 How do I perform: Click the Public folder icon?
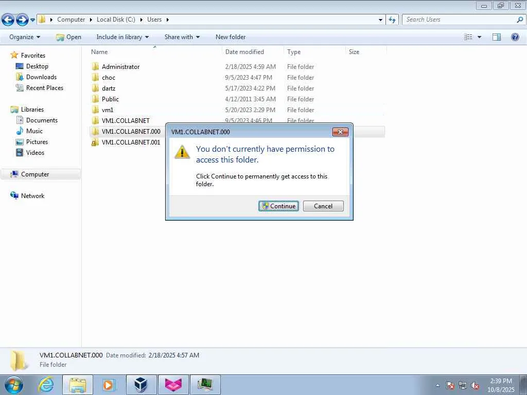pos(95,99)
